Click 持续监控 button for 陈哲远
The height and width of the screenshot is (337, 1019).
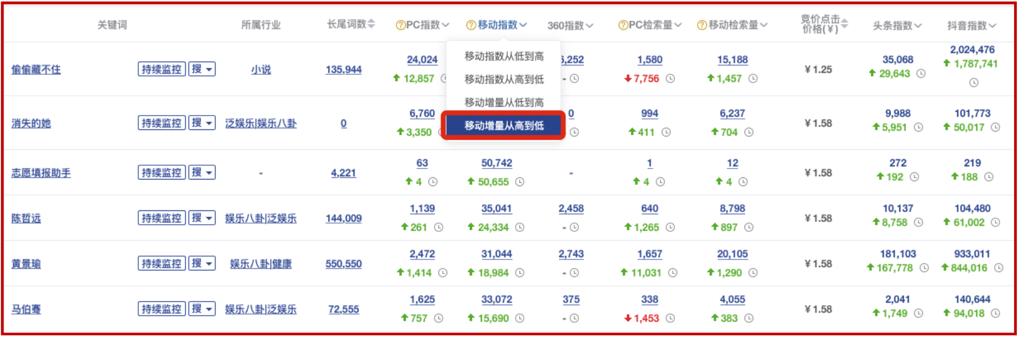(162, 218)
